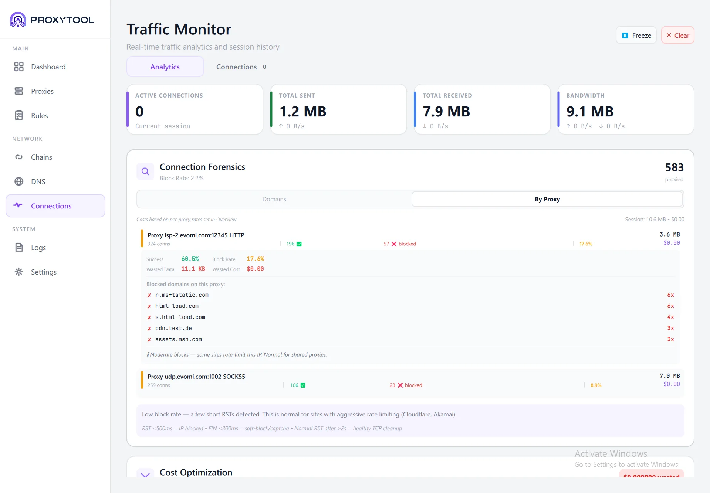Click red x before s.html-load.com
The height and width of the screenshot is (493, 710).
[149, 317]
